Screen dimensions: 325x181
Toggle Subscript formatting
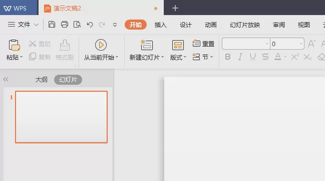coord(307,57)
